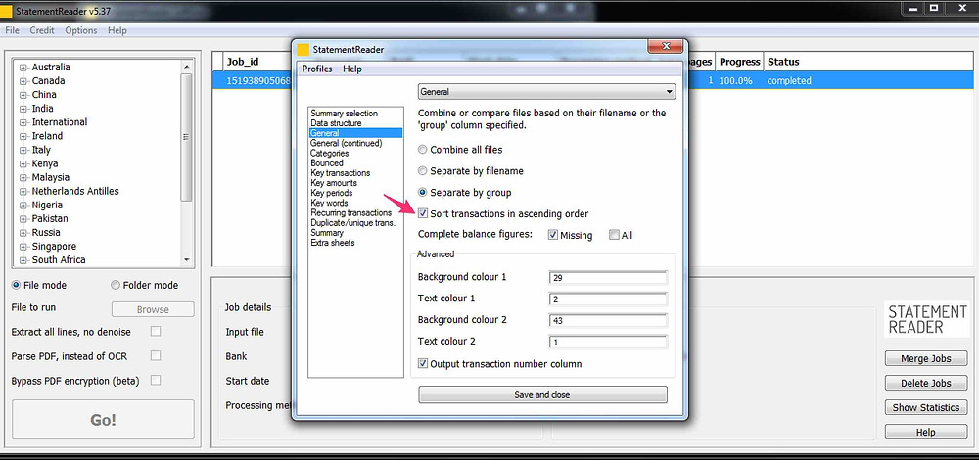This screenshot has height=460, width=979.
Task: Click the Go! button
Action: tap(103, 420)
